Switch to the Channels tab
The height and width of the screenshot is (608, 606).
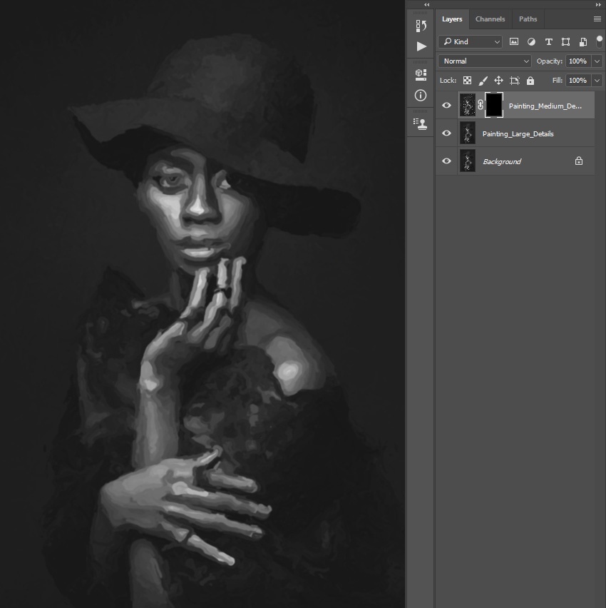[x=491, y=19]
